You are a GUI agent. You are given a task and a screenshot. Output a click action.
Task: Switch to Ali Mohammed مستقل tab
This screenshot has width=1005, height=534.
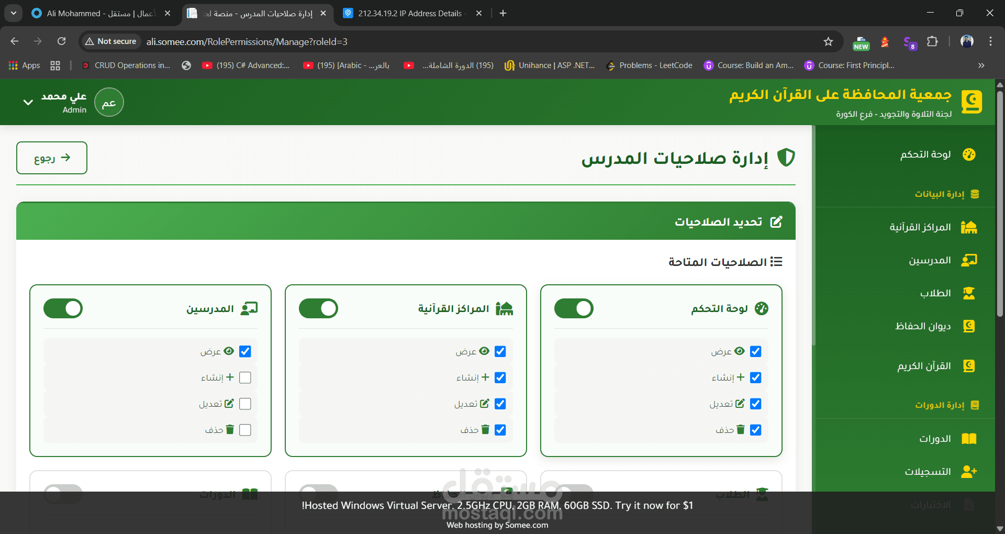pyautogui.click(x=100, y=13)
